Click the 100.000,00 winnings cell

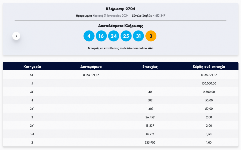click(209, 83)
